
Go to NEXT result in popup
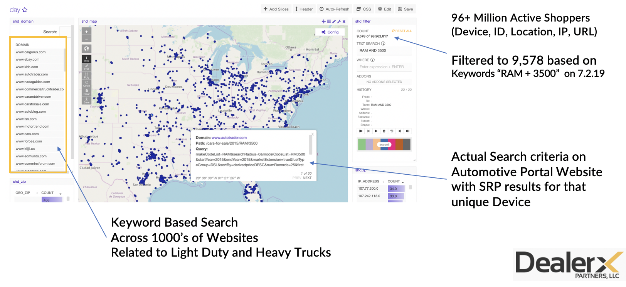[x=307, y=178]
